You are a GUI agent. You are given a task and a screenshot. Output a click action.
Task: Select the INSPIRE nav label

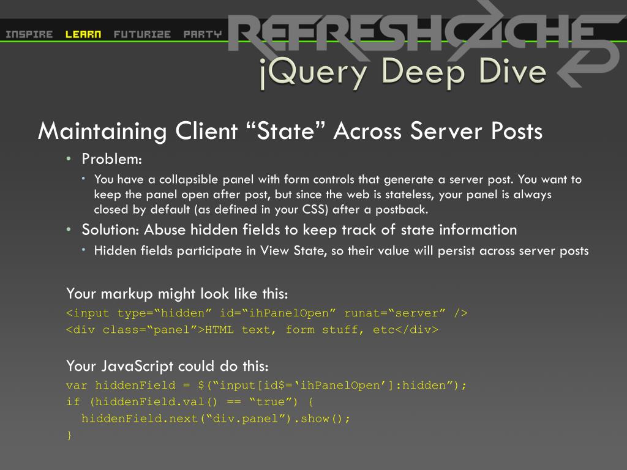(29, 34)
